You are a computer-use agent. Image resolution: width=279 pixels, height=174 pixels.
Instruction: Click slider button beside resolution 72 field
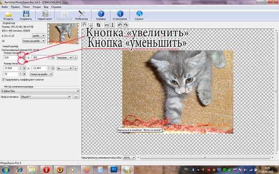coord(24,74)
